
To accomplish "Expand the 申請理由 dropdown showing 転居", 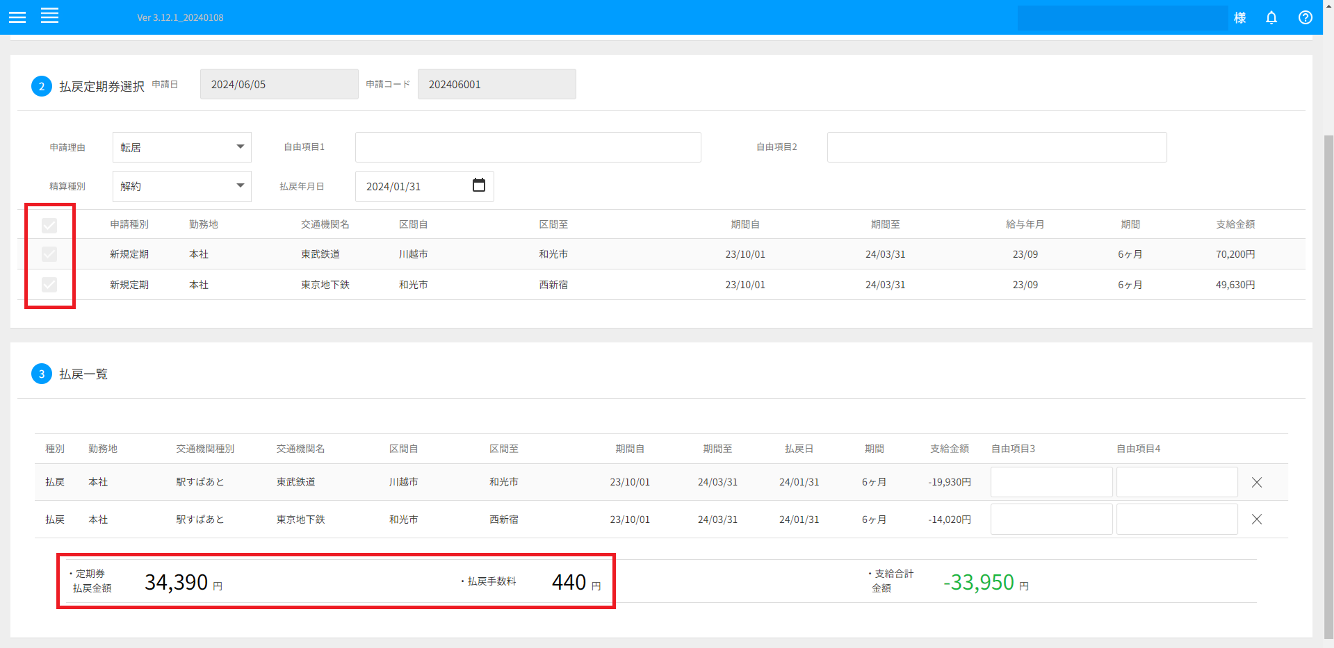I will 182,147.
